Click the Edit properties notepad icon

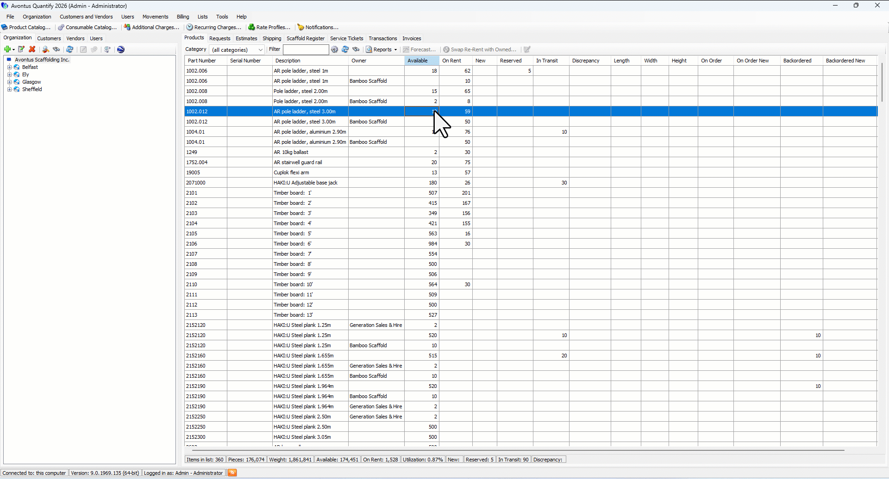(21, 49)
